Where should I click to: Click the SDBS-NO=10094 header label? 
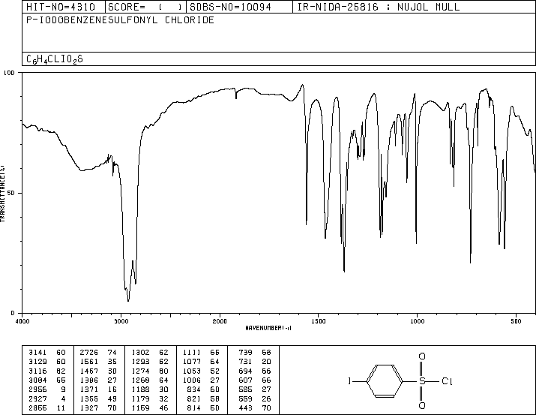(x=230, y=7)
